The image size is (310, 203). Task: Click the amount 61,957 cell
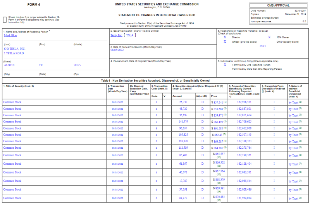click(183, 163)
